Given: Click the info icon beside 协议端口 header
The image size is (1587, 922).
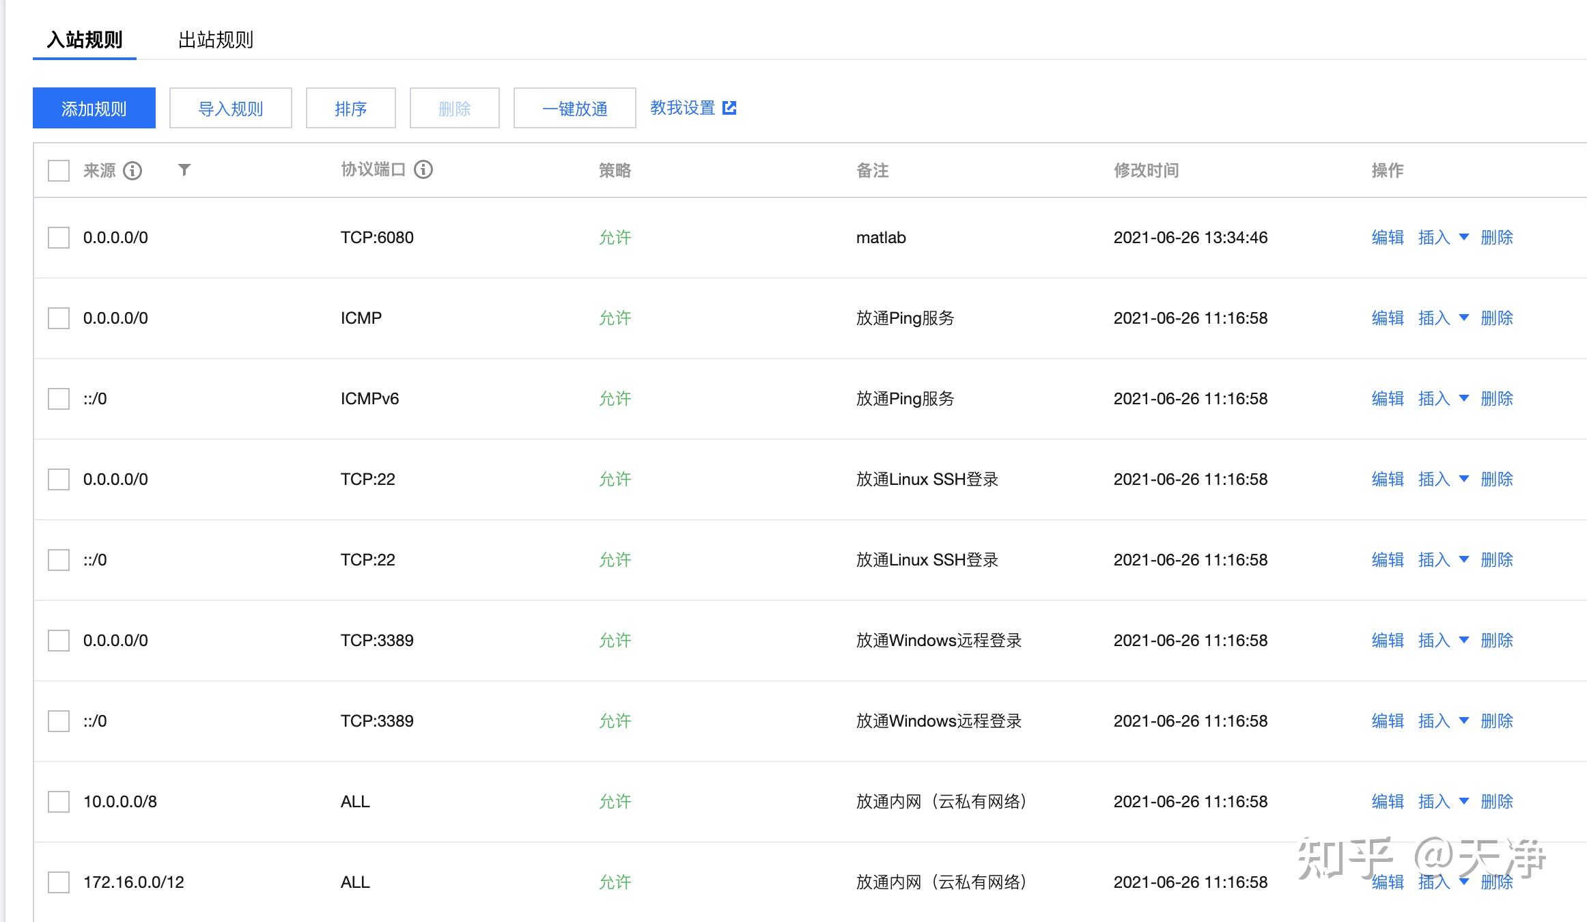Looking at the screenshot, I should point(425,169).
